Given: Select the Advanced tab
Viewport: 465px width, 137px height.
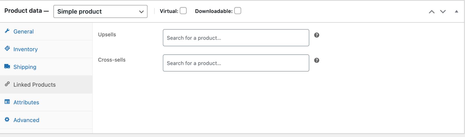Looking at the screenshot, I should 26,120.
